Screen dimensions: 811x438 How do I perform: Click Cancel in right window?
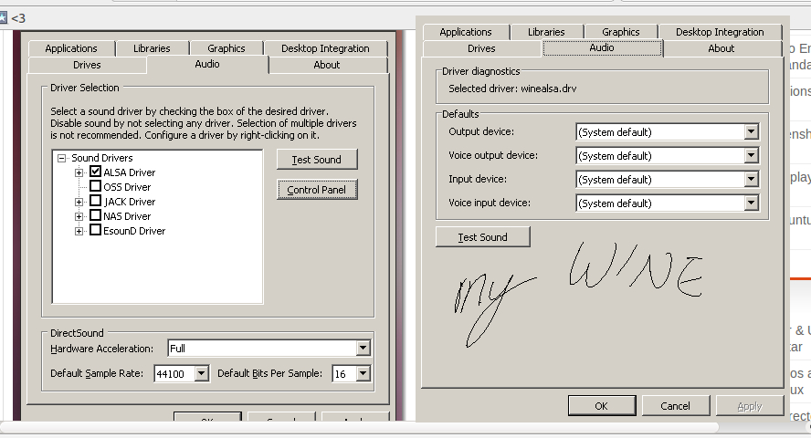tap(675, 406)
